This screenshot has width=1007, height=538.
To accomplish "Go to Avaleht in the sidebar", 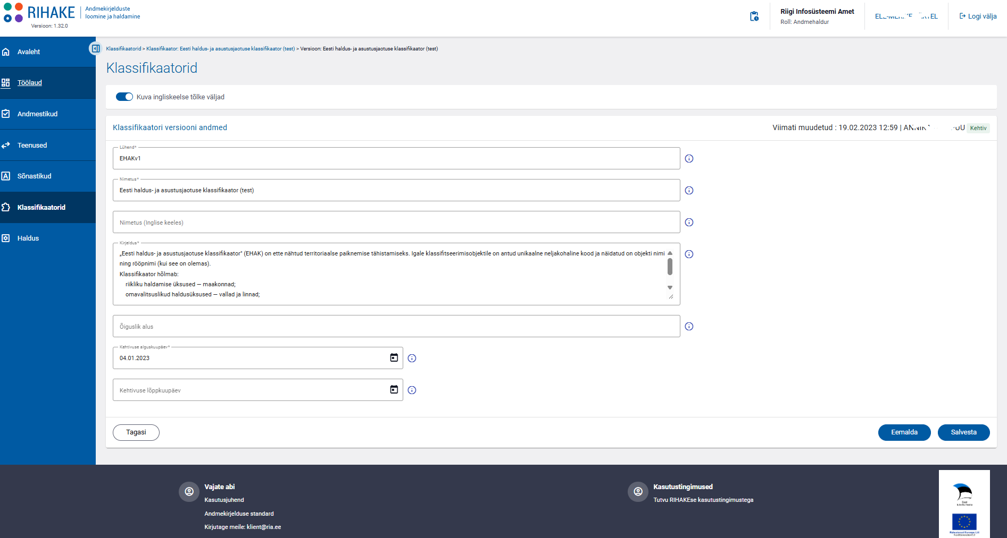I will coord(48,52).
